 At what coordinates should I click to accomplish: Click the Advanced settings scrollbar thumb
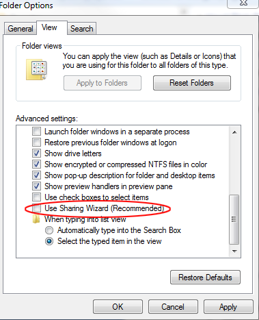(234, 219)
